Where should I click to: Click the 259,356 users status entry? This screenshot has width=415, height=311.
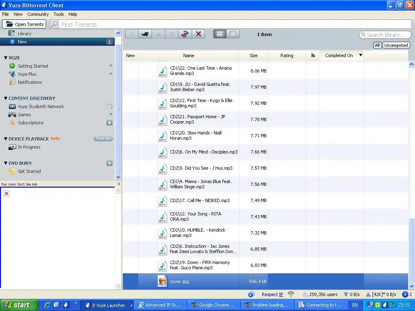click(x=320, y=294)
